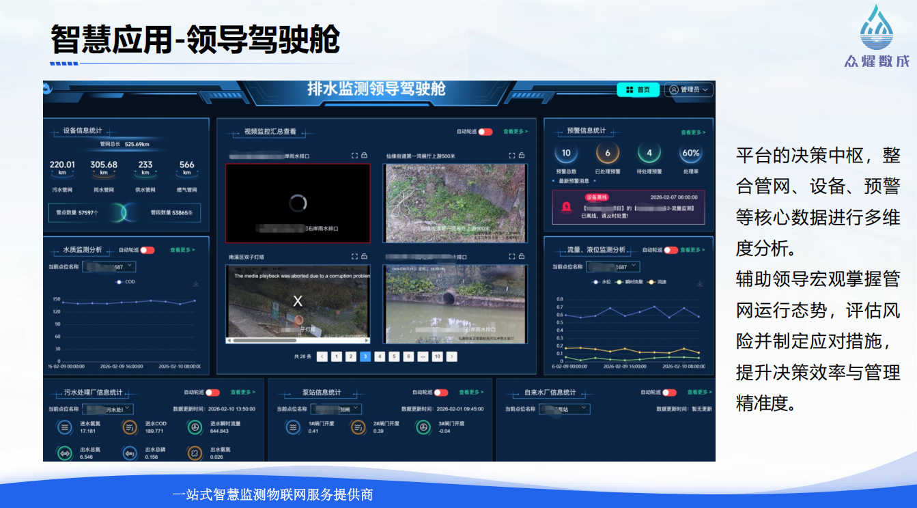Click lock icon for 南溪区双子灯塔 video
The width and height of the screenshot is (917, 508).
(x=365, y=257)
